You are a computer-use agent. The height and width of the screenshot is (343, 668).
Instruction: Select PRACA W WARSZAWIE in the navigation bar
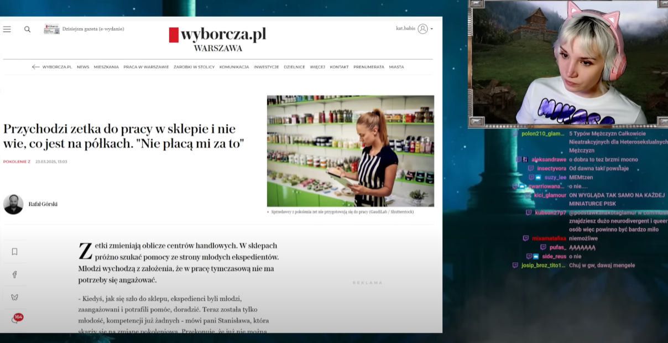pos(146,67)
